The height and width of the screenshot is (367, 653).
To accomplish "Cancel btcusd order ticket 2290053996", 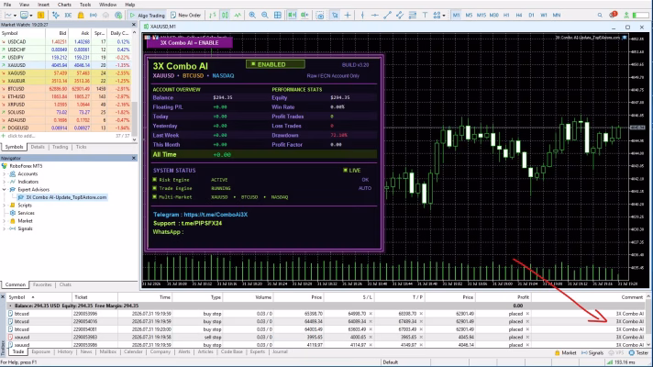I will (x=527, y=314).
